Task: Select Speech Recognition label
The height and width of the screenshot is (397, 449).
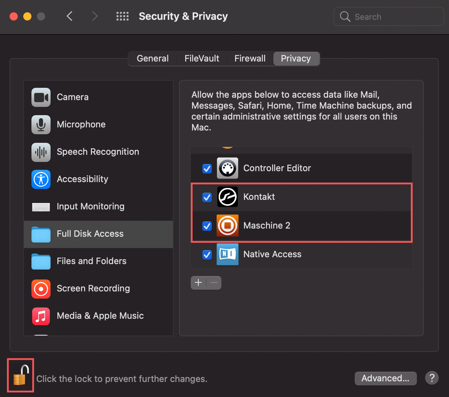Action: pyautogui.click(x=98, y=152)
